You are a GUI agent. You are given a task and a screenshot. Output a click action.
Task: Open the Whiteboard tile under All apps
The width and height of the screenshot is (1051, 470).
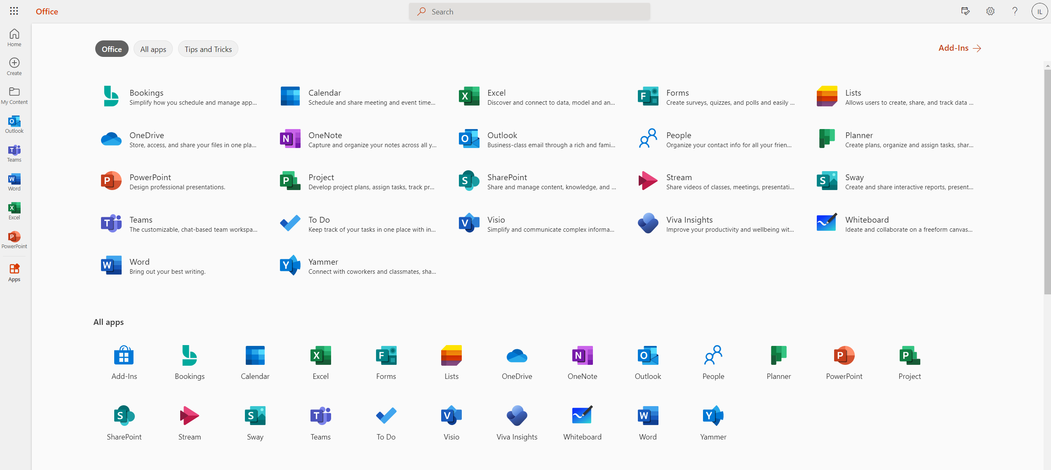click(583, 423)
